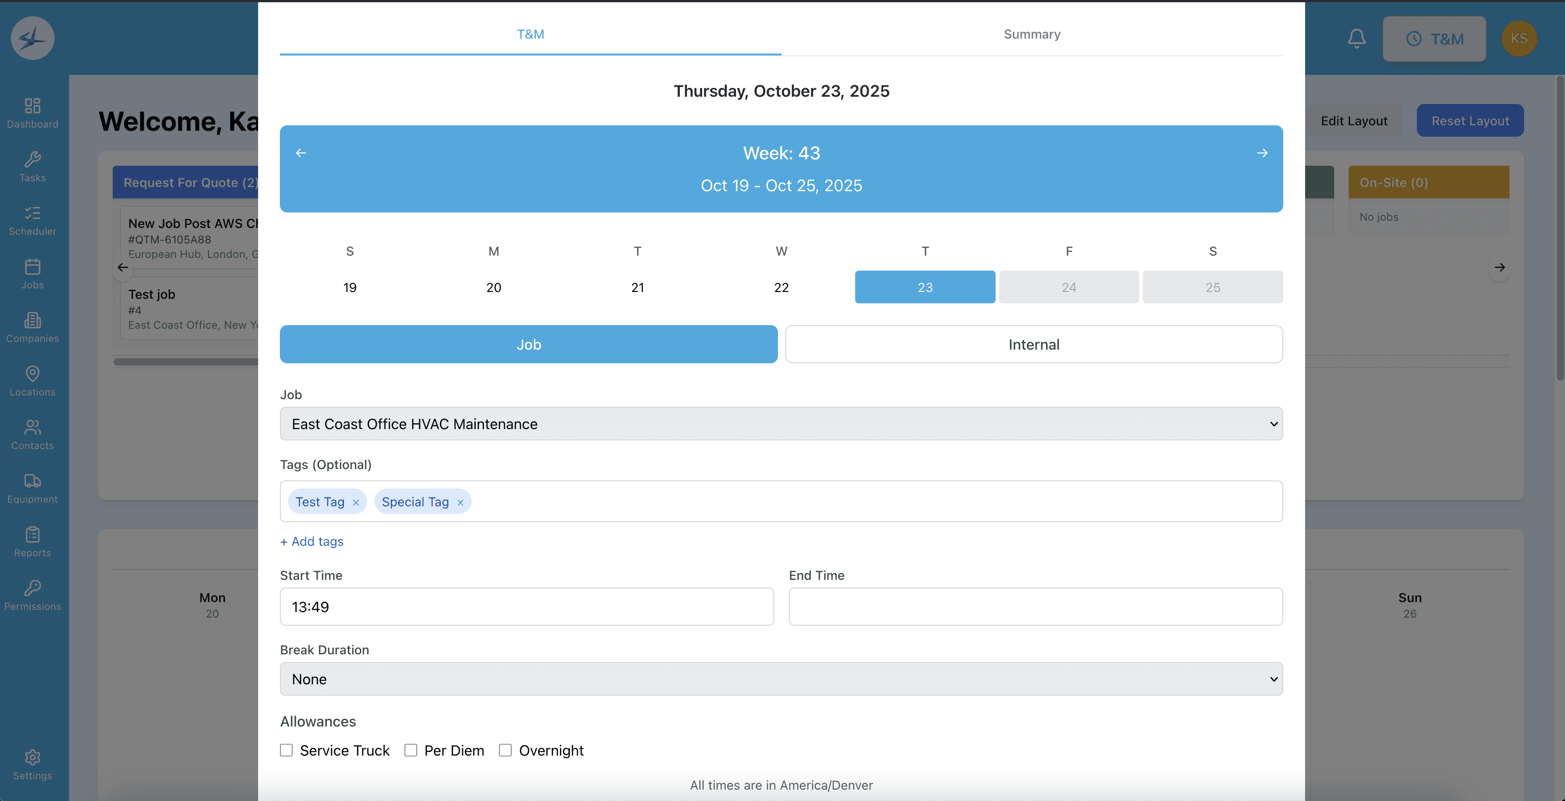Tick the Overnight allowance checkbox
The width and height of the screenshot is (1565, 801).
coord(505,750)
